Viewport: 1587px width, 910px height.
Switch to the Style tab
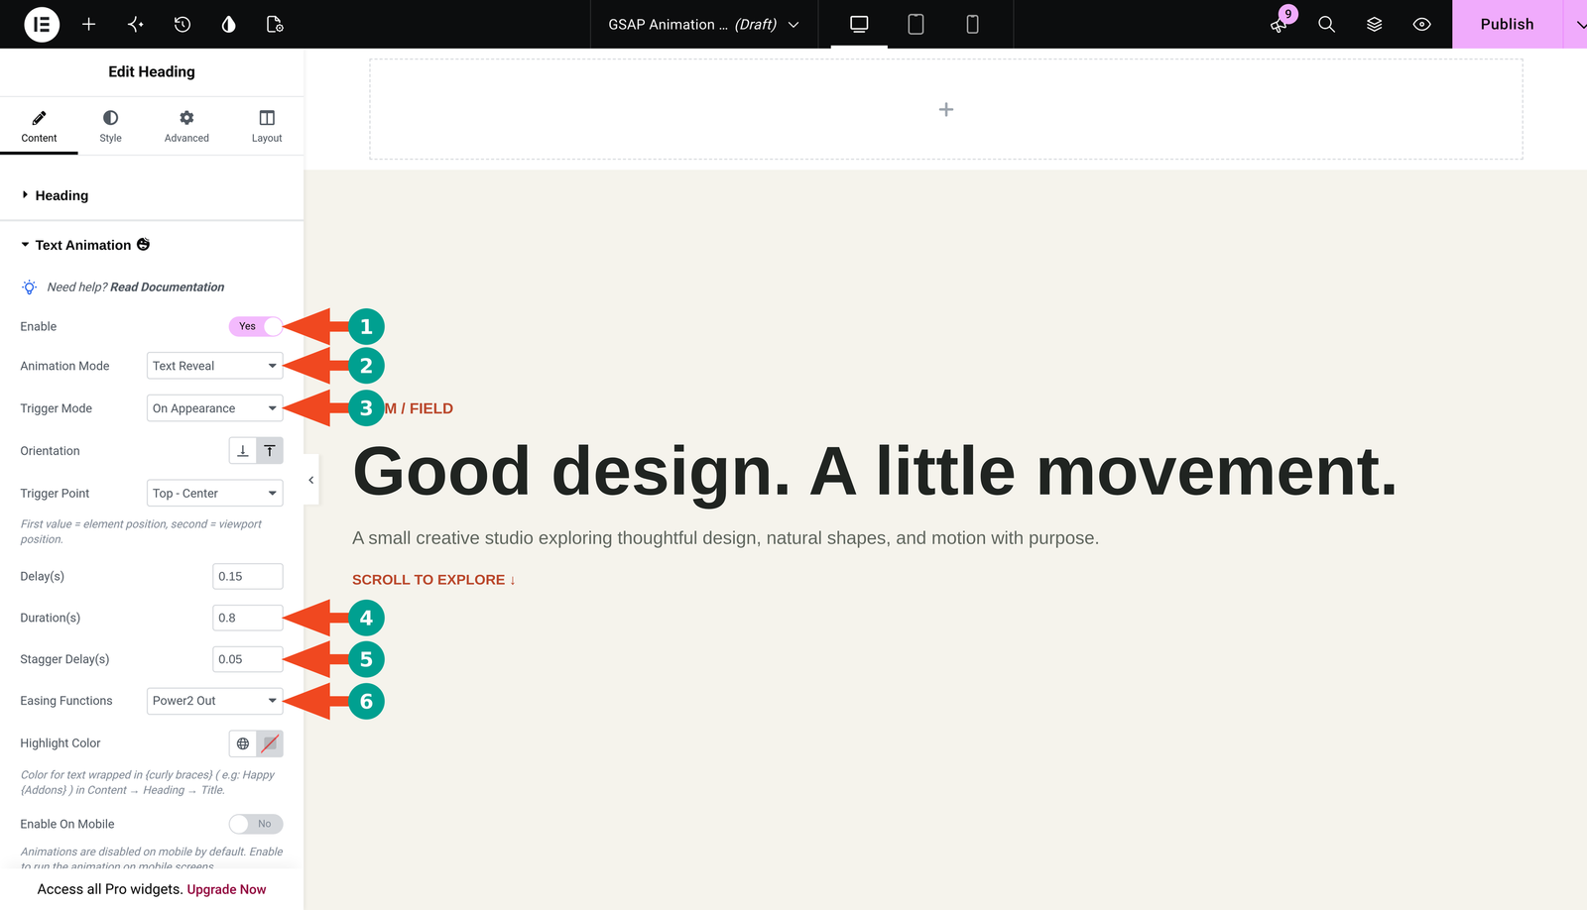click(110, 126)
